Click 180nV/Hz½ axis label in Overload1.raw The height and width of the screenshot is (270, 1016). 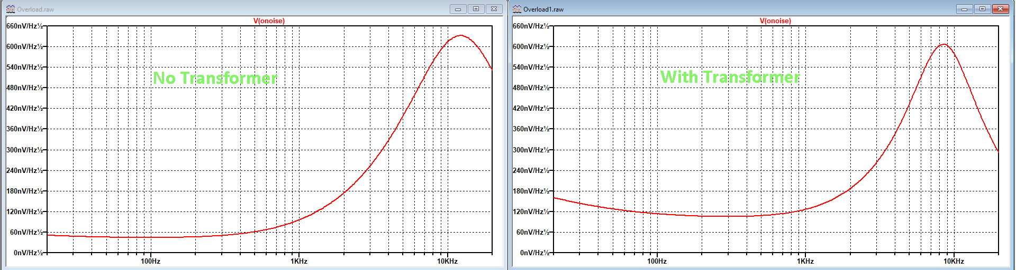pyautogui.click(x=531, y=191)
